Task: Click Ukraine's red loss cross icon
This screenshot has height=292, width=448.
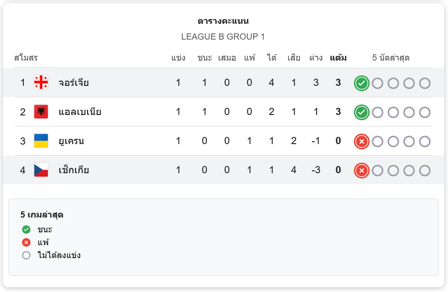Action: 362,142
